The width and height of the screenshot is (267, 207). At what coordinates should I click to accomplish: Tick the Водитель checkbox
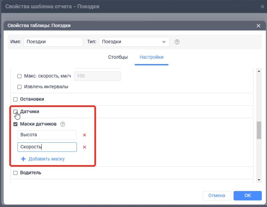[15, 173]
